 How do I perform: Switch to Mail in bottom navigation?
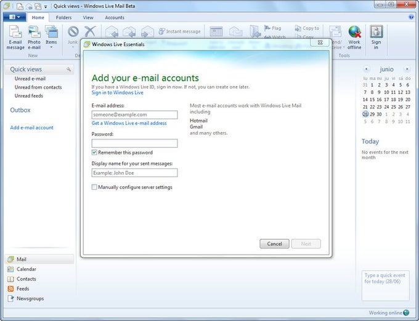click(x=39, y=259)
